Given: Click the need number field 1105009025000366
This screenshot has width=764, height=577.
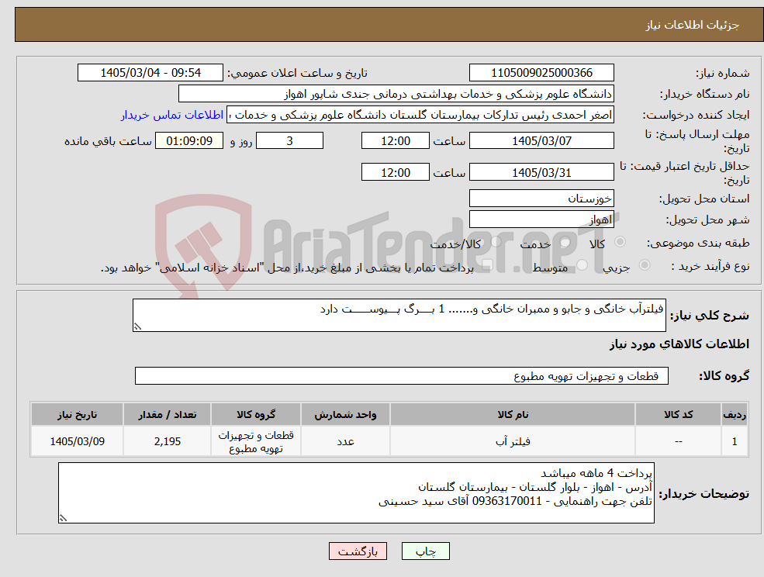Looking at the screenshot, I should pos(541,73).
